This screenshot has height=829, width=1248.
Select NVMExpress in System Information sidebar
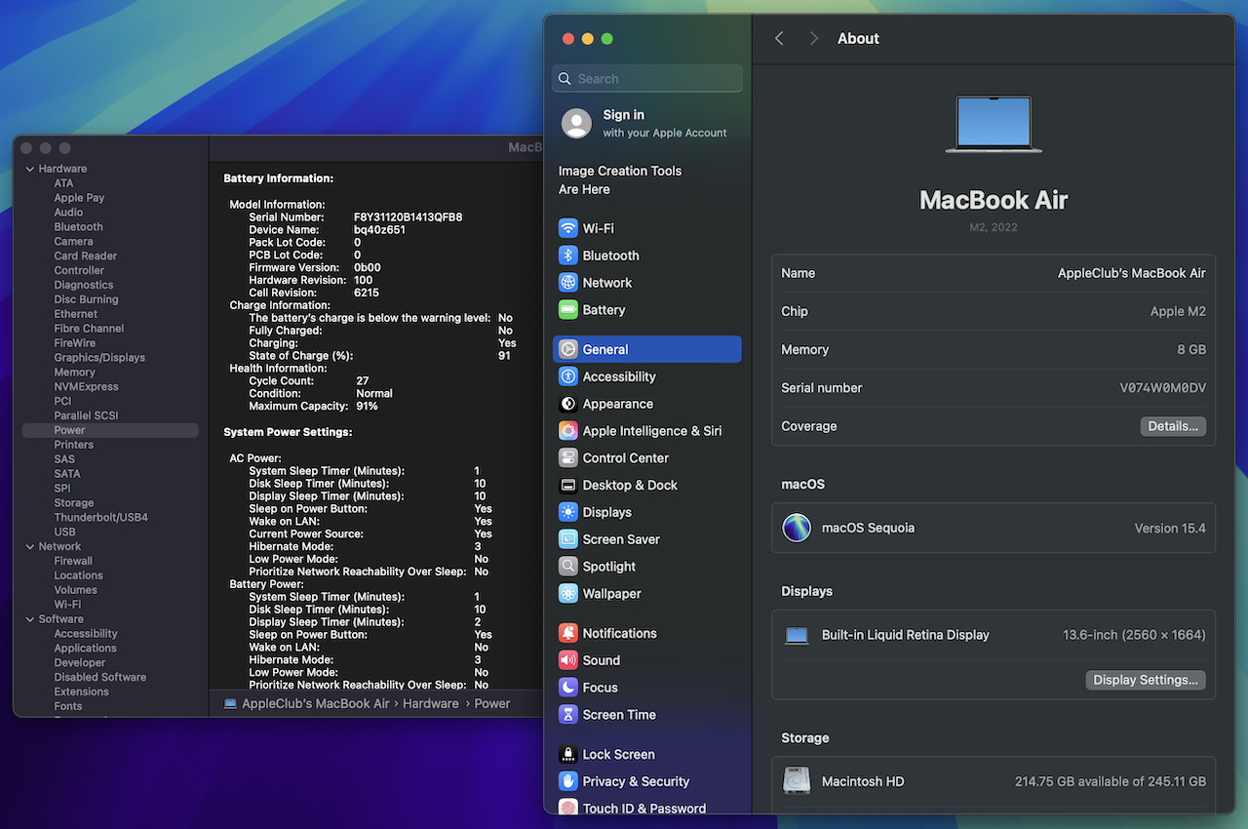click(x=86, y=387)
